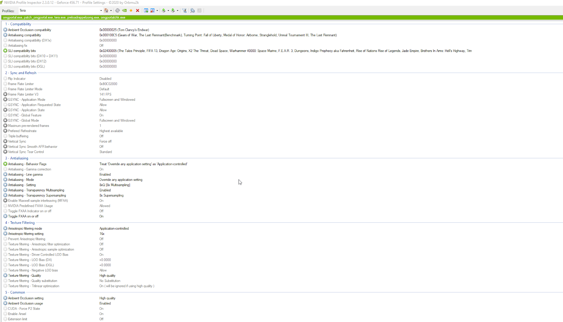Click the gear icon beside Maximum pre-rendered frames
Viewport: 563px width, 322px height.
coord(5,125)
